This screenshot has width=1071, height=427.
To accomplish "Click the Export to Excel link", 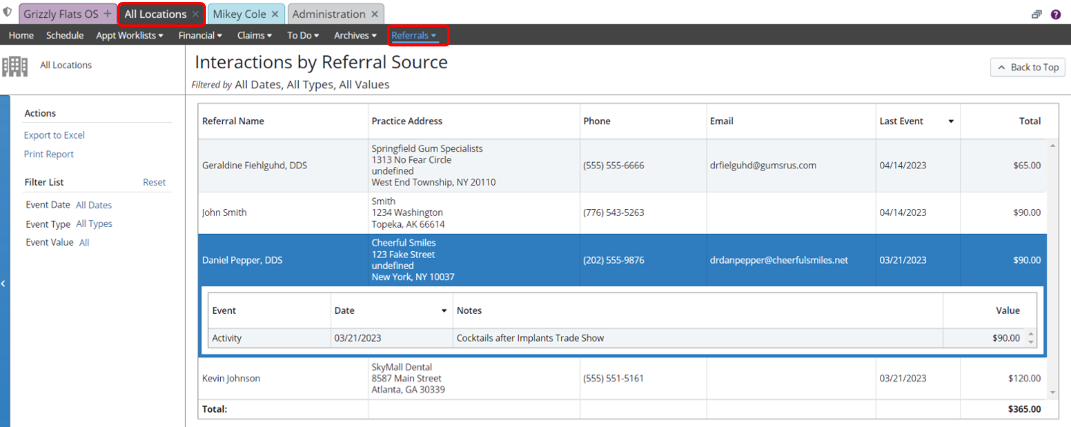I will 54,135.
